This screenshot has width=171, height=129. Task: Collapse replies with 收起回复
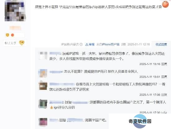161,44
